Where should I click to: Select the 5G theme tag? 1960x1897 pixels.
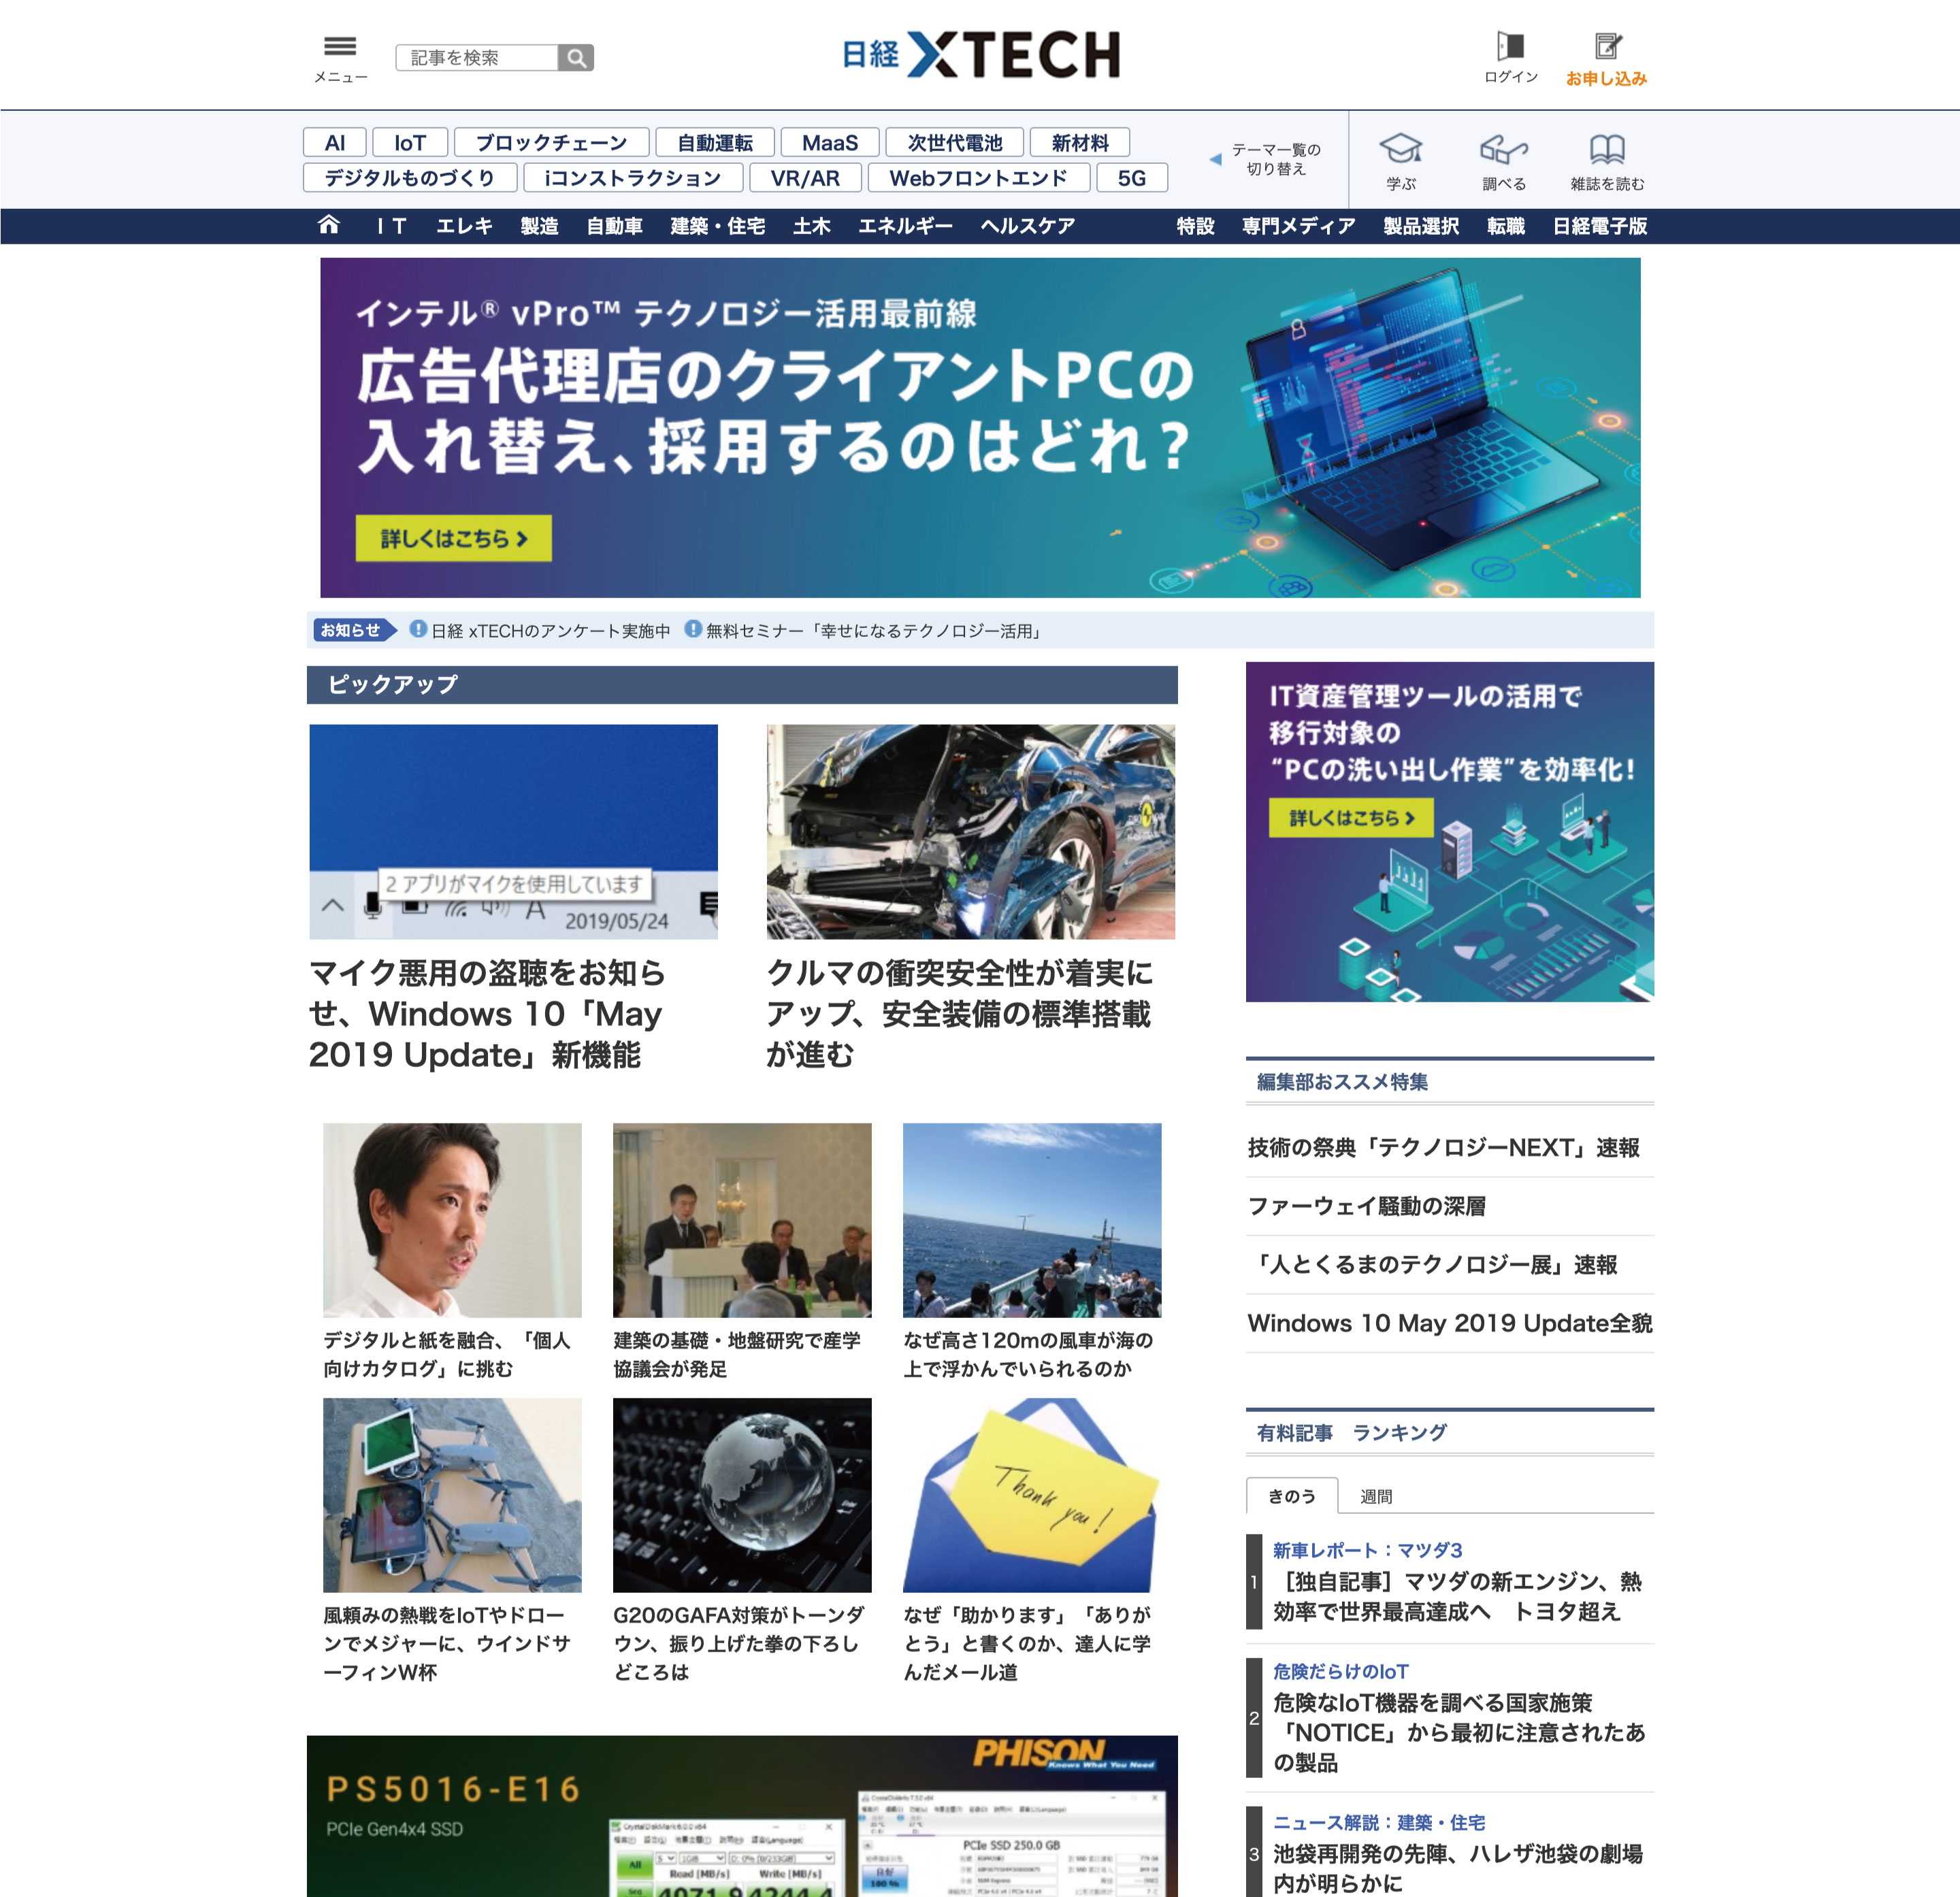pyautogui.click(x=1132, y=178)
